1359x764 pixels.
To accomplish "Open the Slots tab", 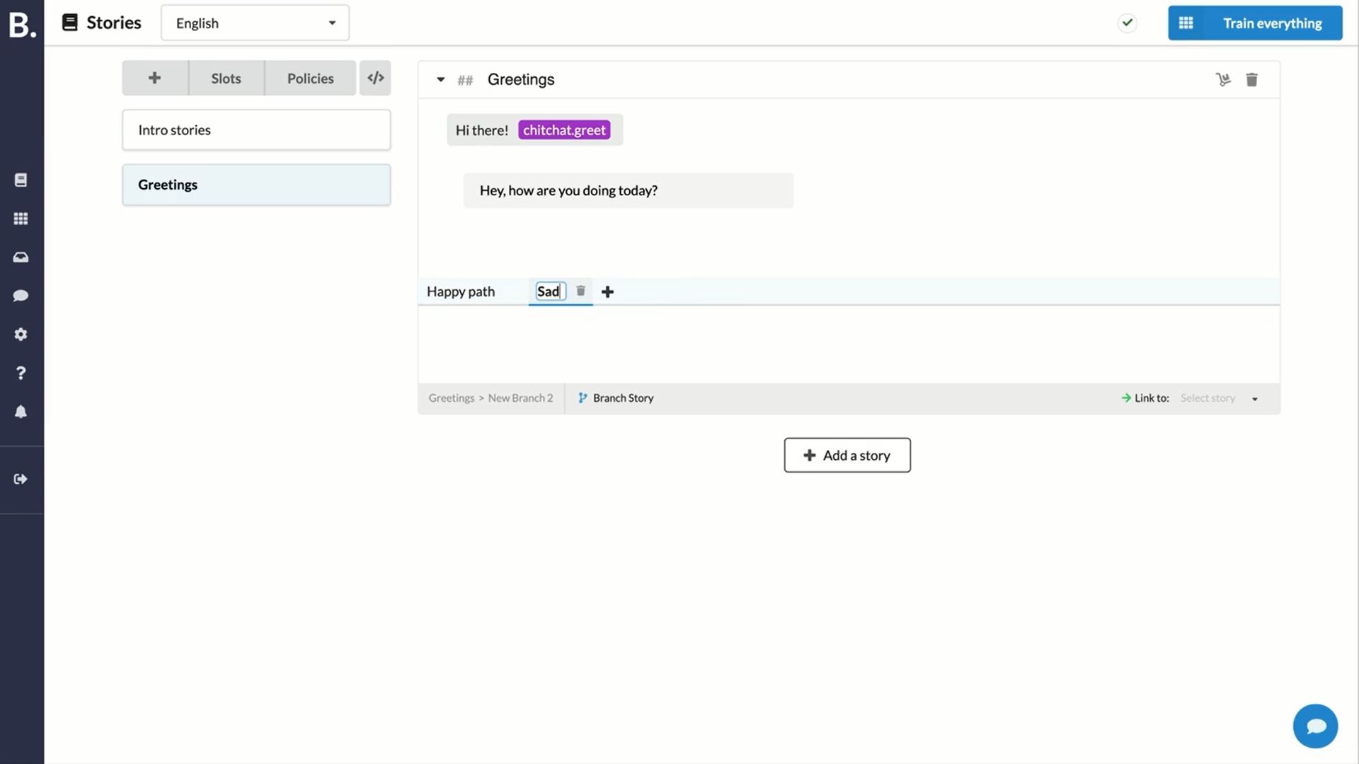I will (226, 79).
